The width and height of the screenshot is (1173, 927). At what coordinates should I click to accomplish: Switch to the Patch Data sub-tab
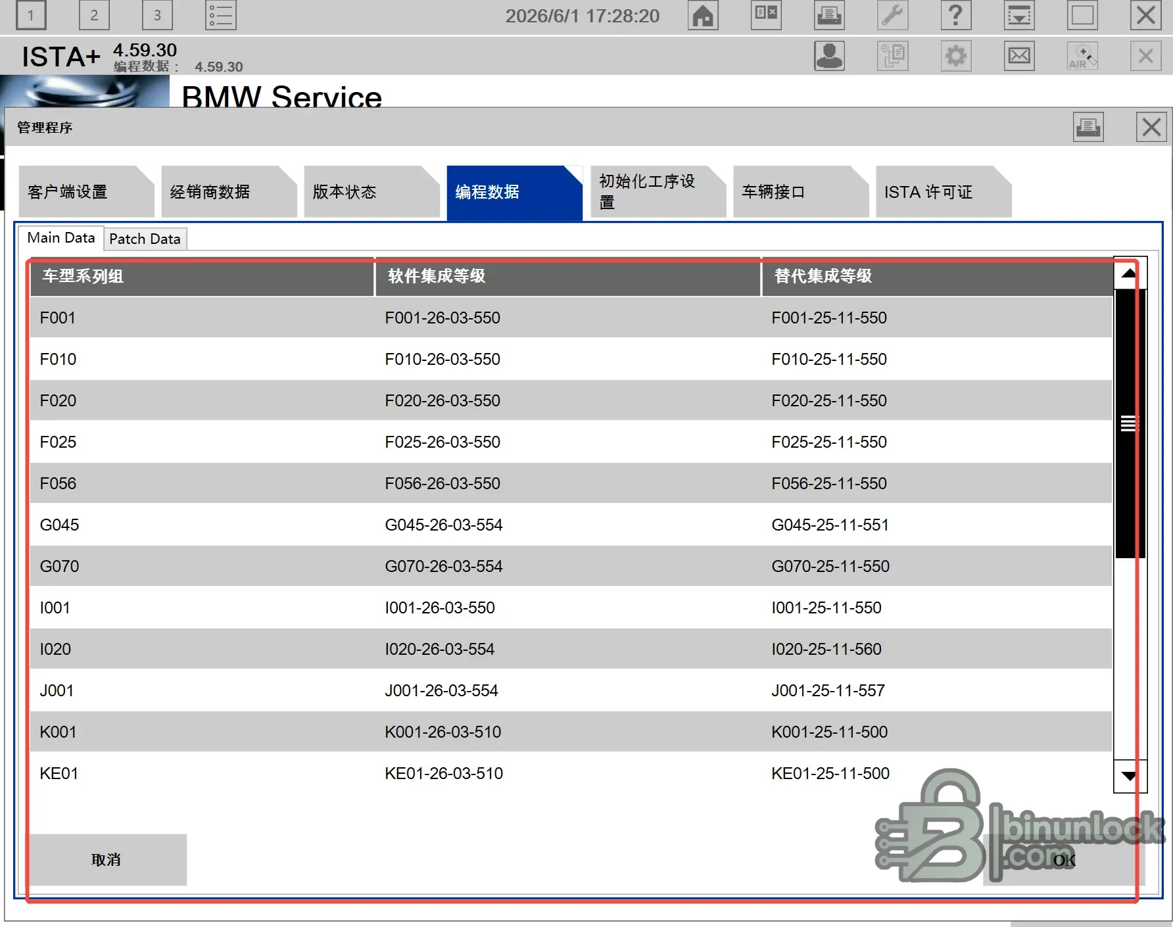145,239
